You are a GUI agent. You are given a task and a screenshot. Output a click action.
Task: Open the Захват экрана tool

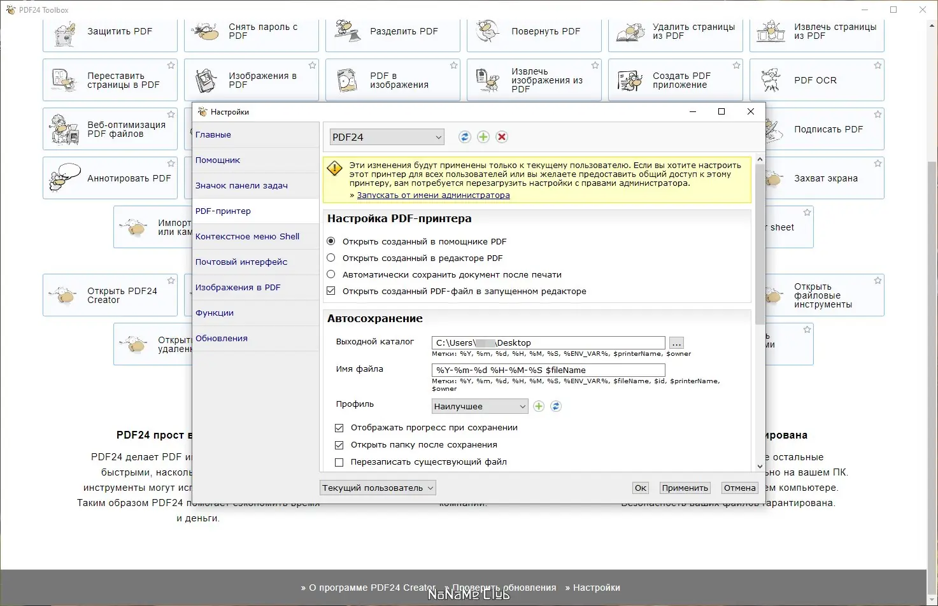(825, 178)
